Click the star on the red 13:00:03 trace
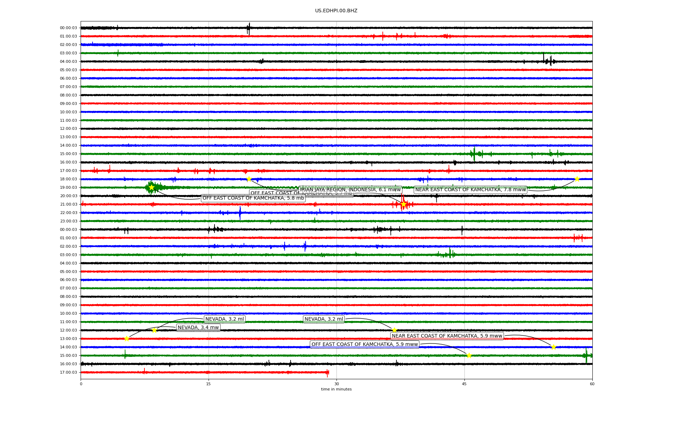This screenshot has width=673, height=421. click(127, 339)
